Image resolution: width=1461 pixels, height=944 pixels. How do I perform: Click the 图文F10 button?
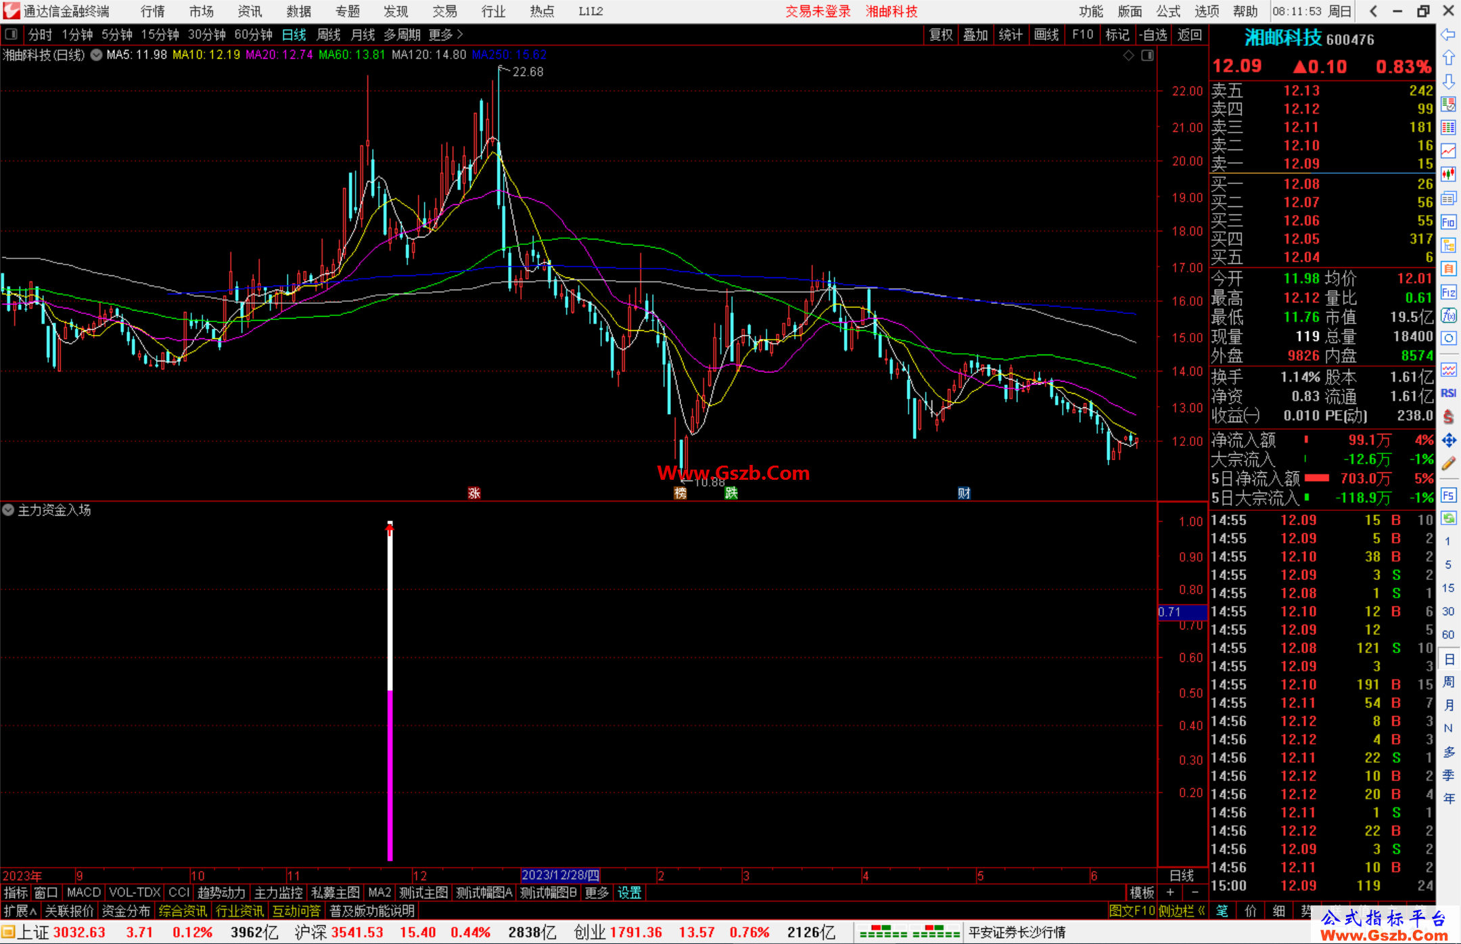coord(1132,911)
